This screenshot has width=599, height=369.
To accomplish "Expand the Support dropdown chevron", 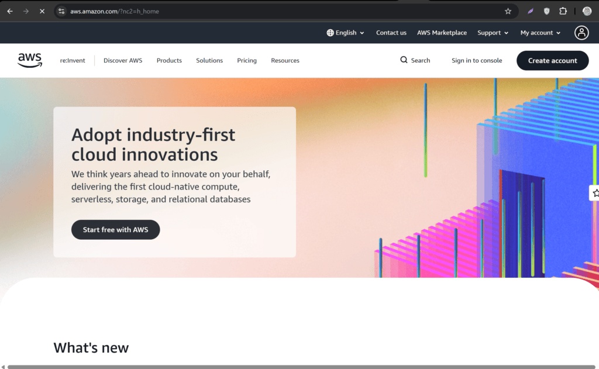I will [506, 33].
